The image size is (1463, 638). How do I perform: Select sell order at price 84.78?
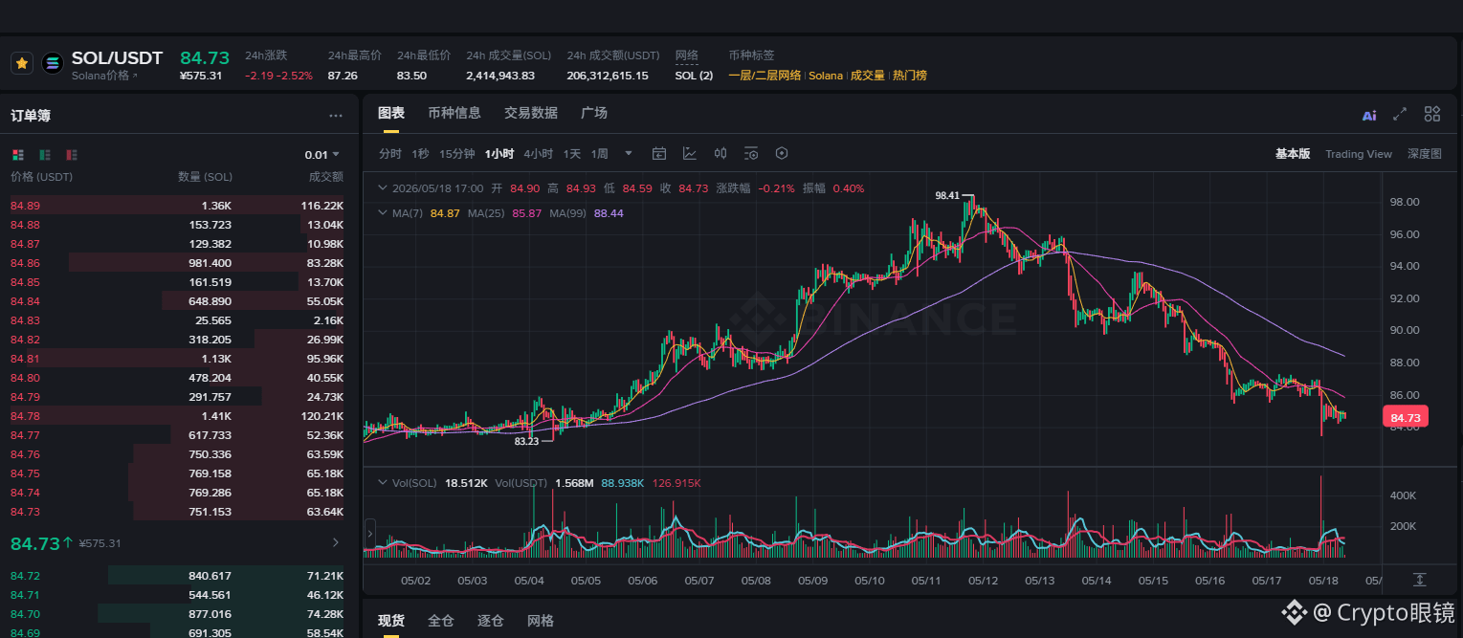click(177, 416)
